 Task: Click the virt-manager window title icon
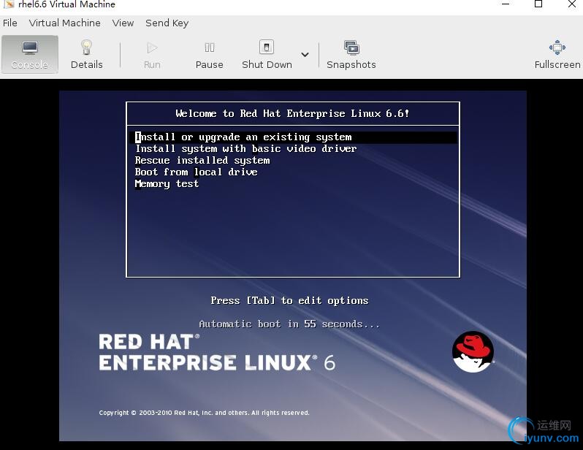coord(9,4)
